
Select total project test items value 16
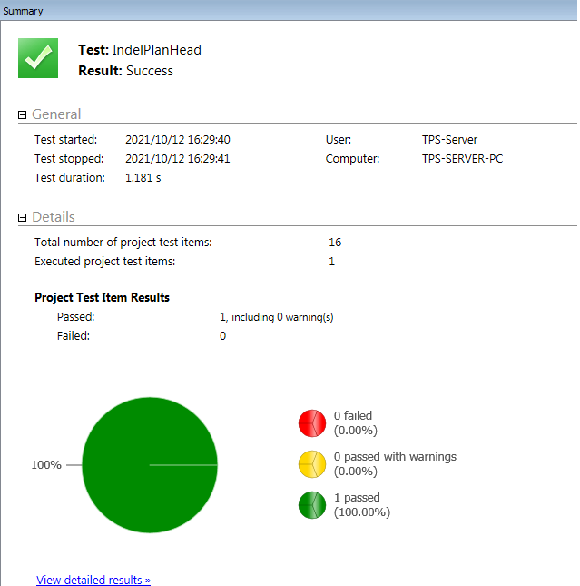point(335,243)
